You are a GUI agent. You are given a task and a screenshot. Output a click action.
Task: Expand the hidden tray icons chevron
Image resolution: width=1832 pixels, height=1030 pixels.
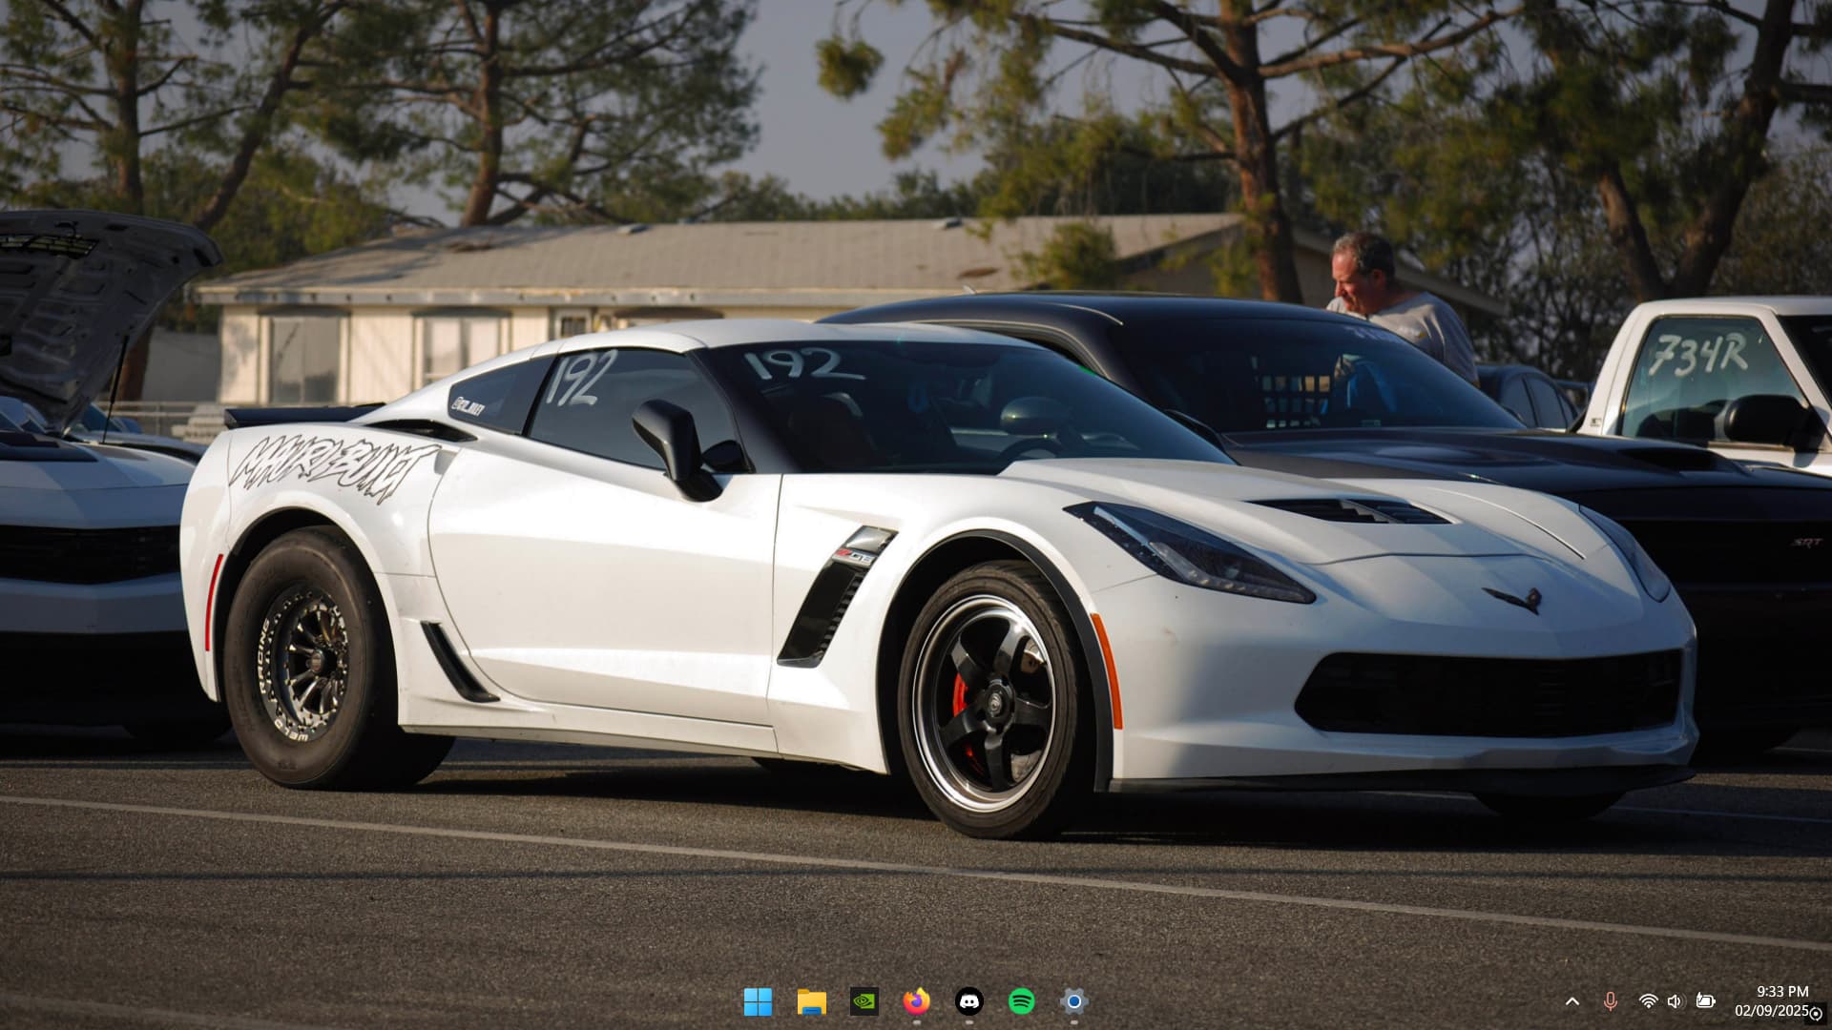click(x=1572, y=1001)
